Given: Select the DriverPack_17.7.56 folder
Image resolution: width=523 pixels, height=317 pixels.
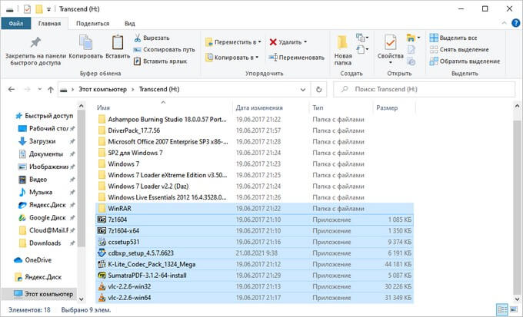Looking at the screenshot, I should (254, 130).
